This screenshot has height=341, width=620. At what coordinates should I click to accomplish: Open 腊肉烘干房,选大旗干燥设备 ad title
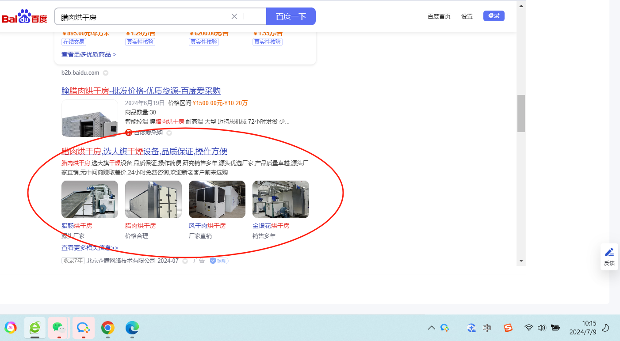(145, 152)
